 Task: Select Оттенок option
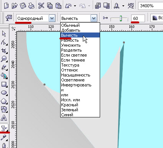coord(80,70)
